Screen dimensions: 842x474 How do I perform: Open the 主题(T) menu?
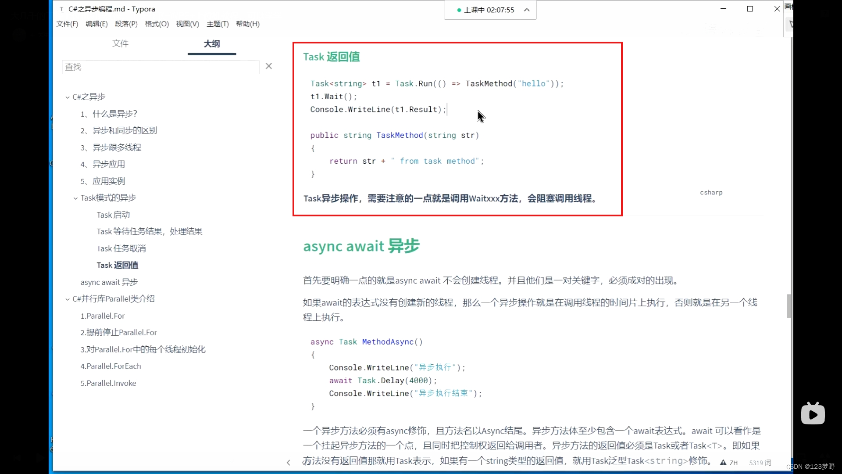coord(218,24)
